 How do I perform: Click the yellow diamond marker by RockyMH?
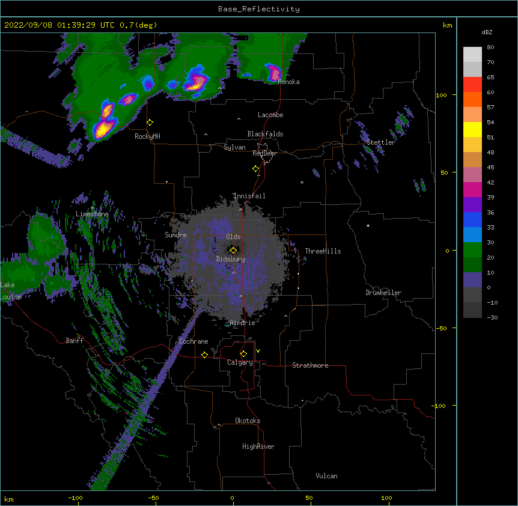(150, 123)
